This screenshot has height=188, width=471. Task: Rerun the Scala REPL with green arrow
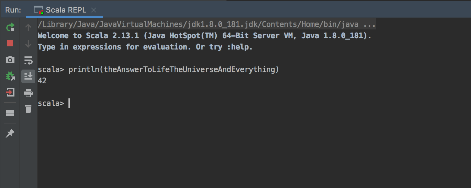pyautogui.click(x=10, y=27)
